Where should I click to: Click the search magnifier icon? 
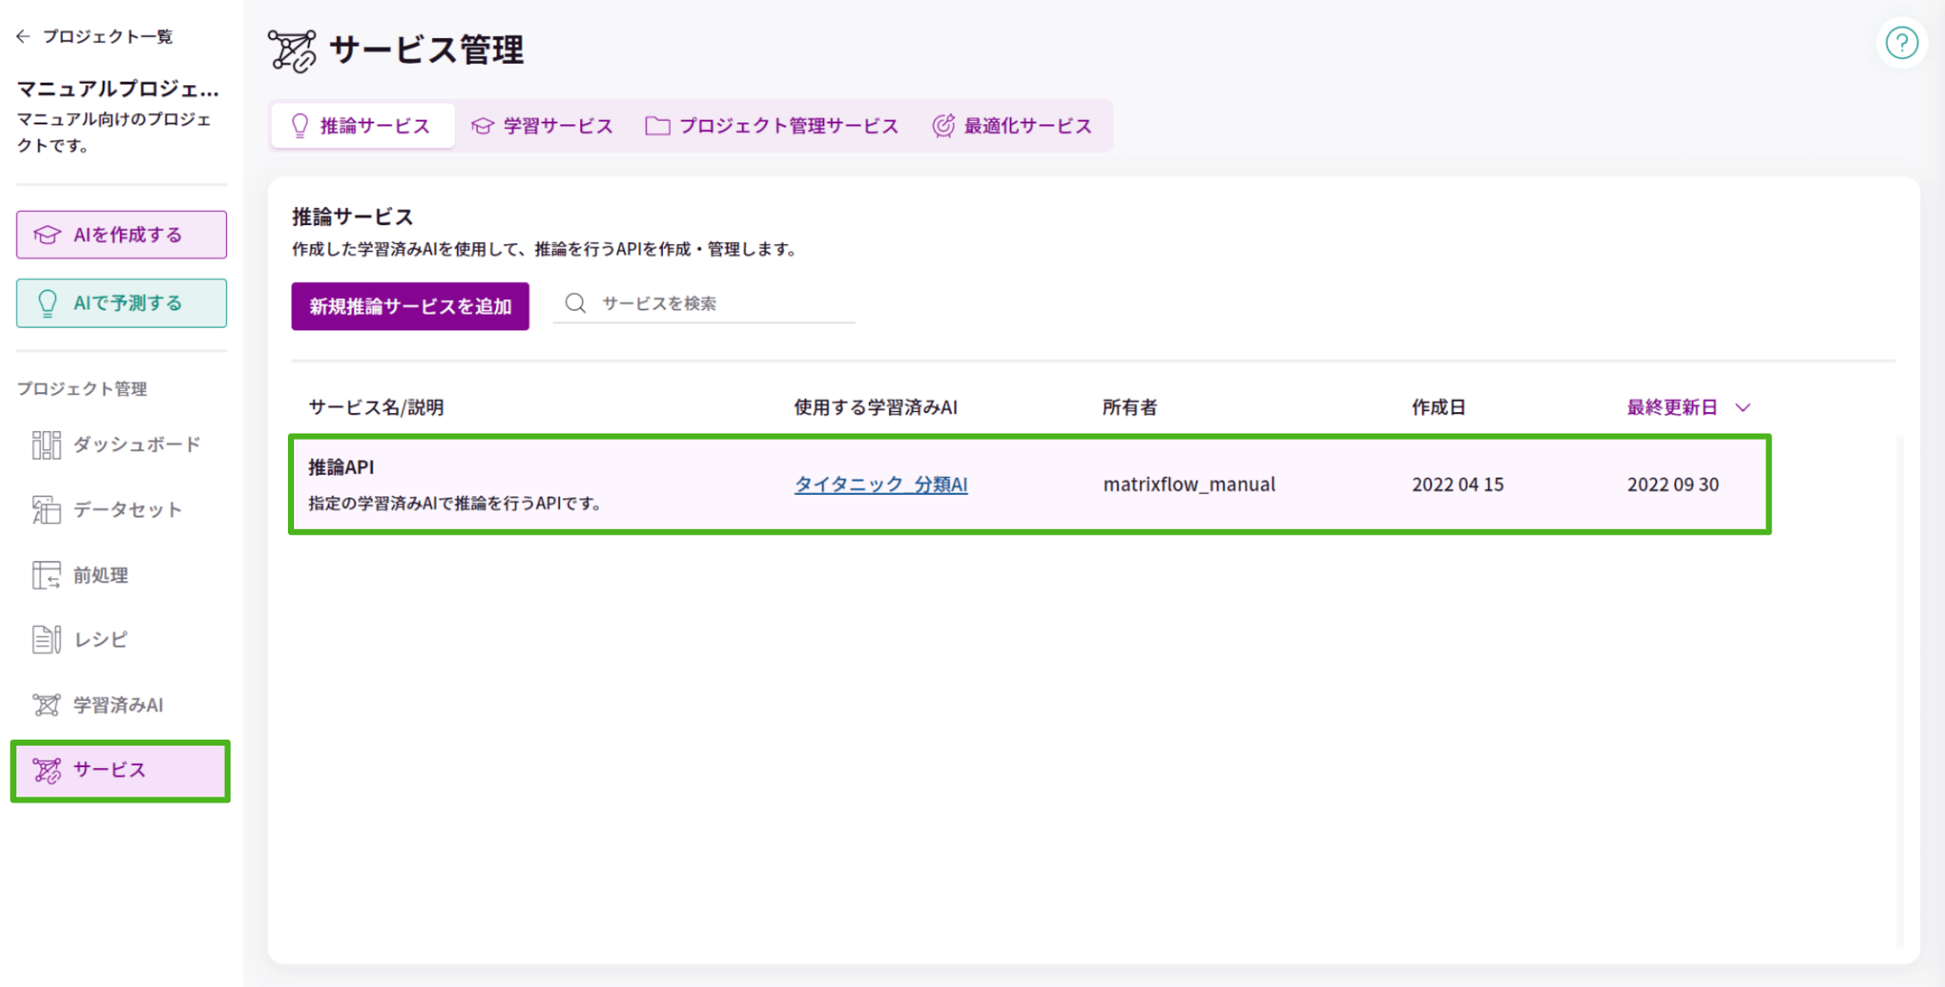[574, 303]
